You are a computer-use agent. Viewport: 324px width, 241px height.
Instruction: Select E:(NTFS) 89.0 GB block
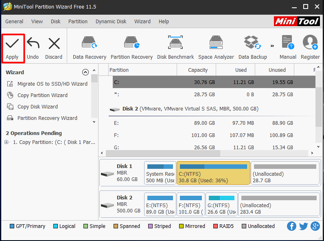tap(160, 204)
